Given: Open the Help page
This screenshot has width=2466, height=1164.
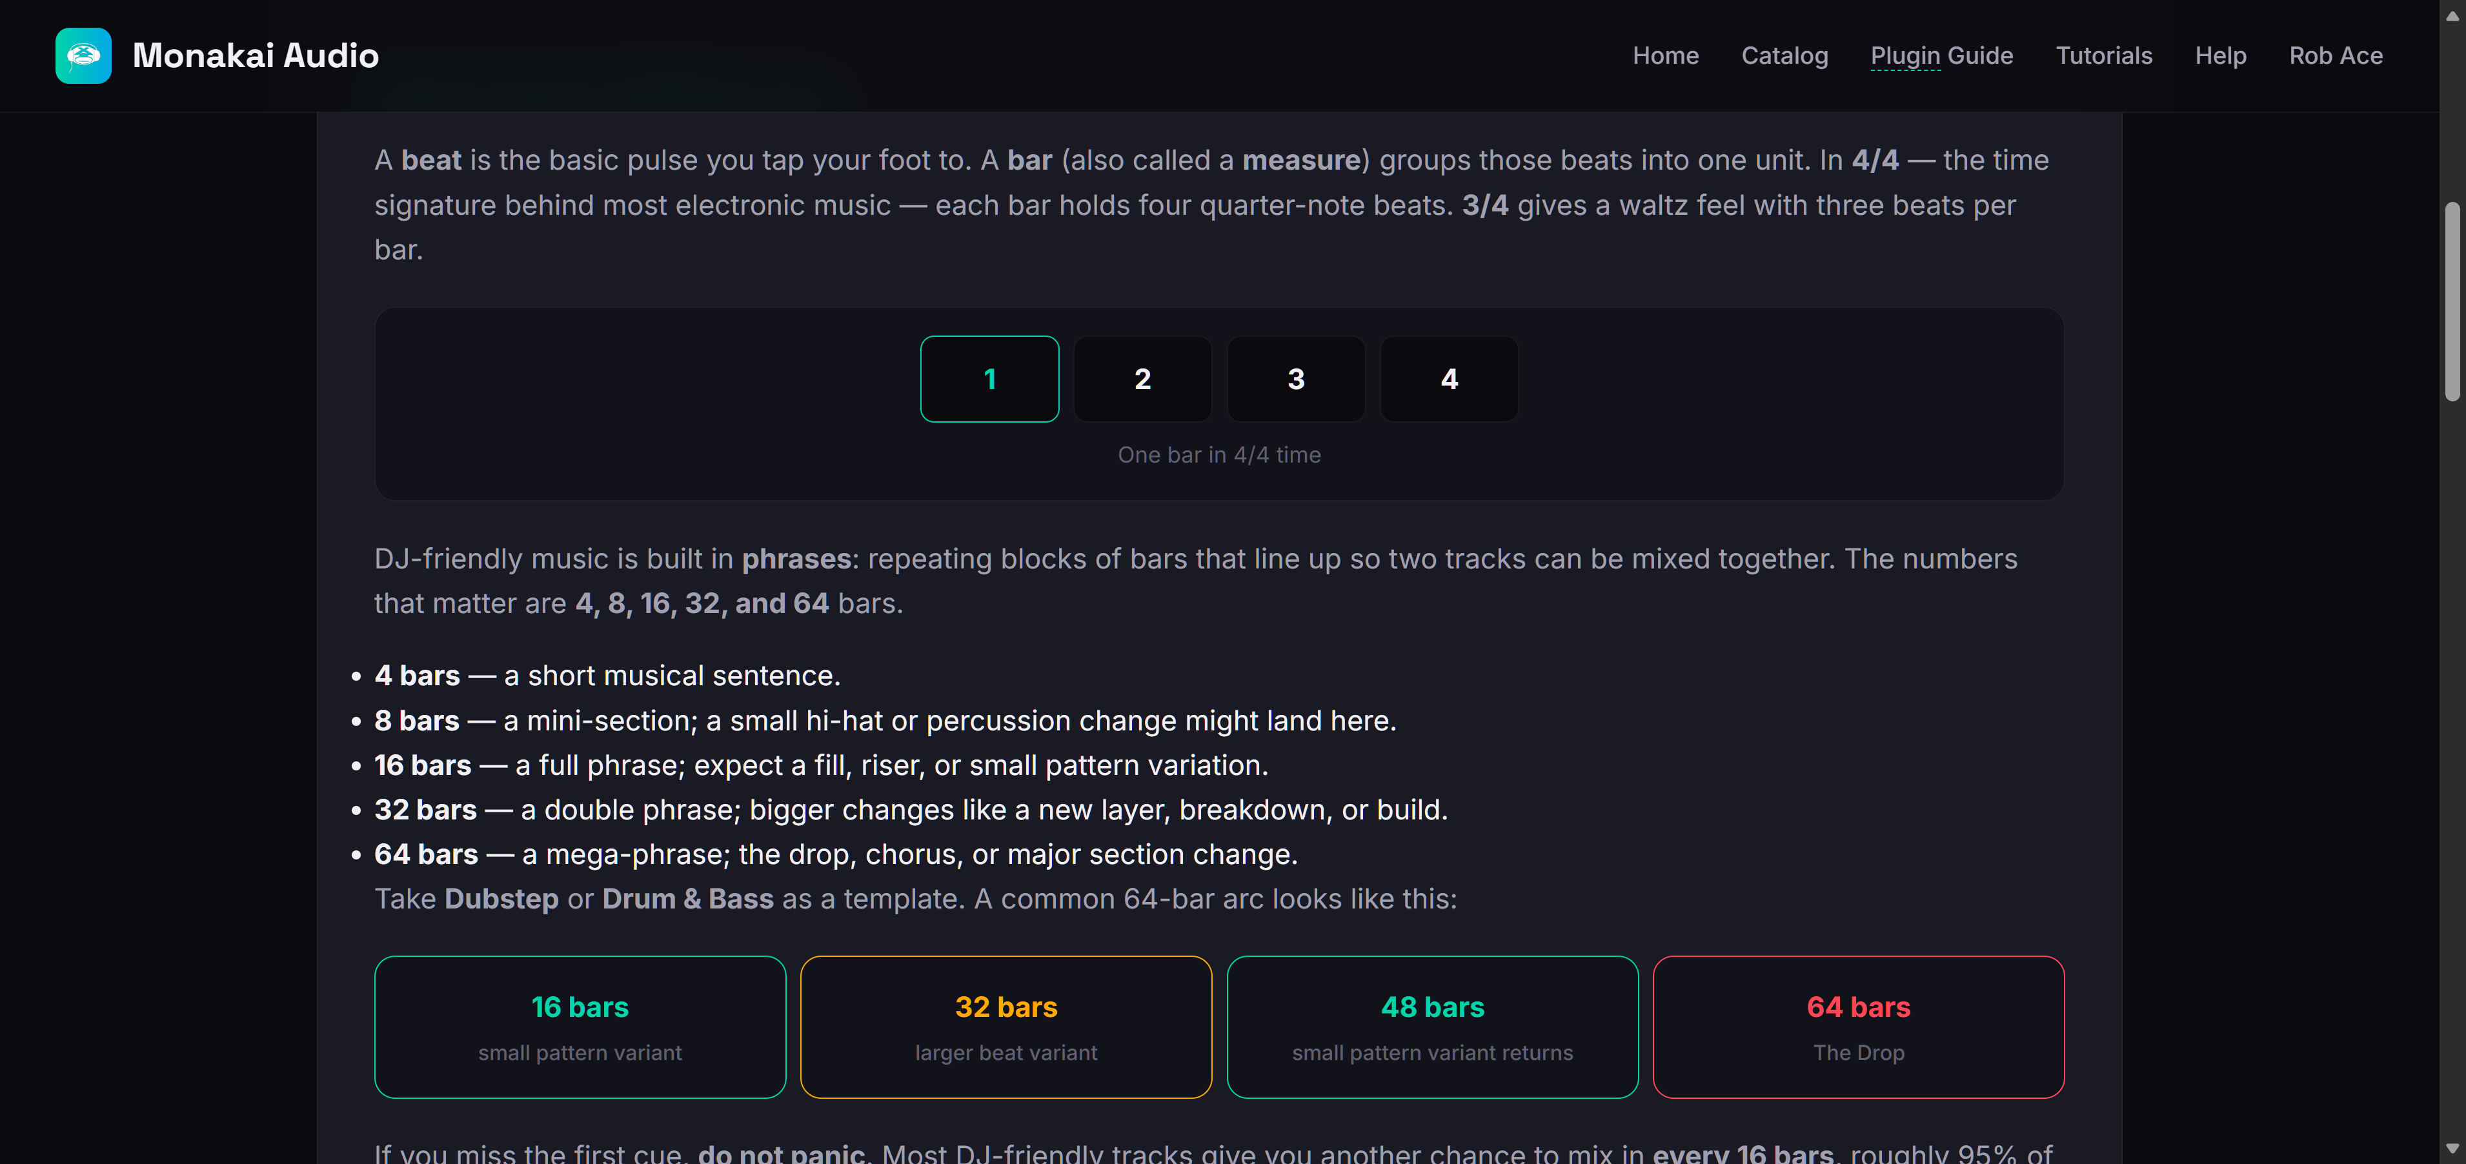Looking at the screenshot, I should [x=2220, y=55].
